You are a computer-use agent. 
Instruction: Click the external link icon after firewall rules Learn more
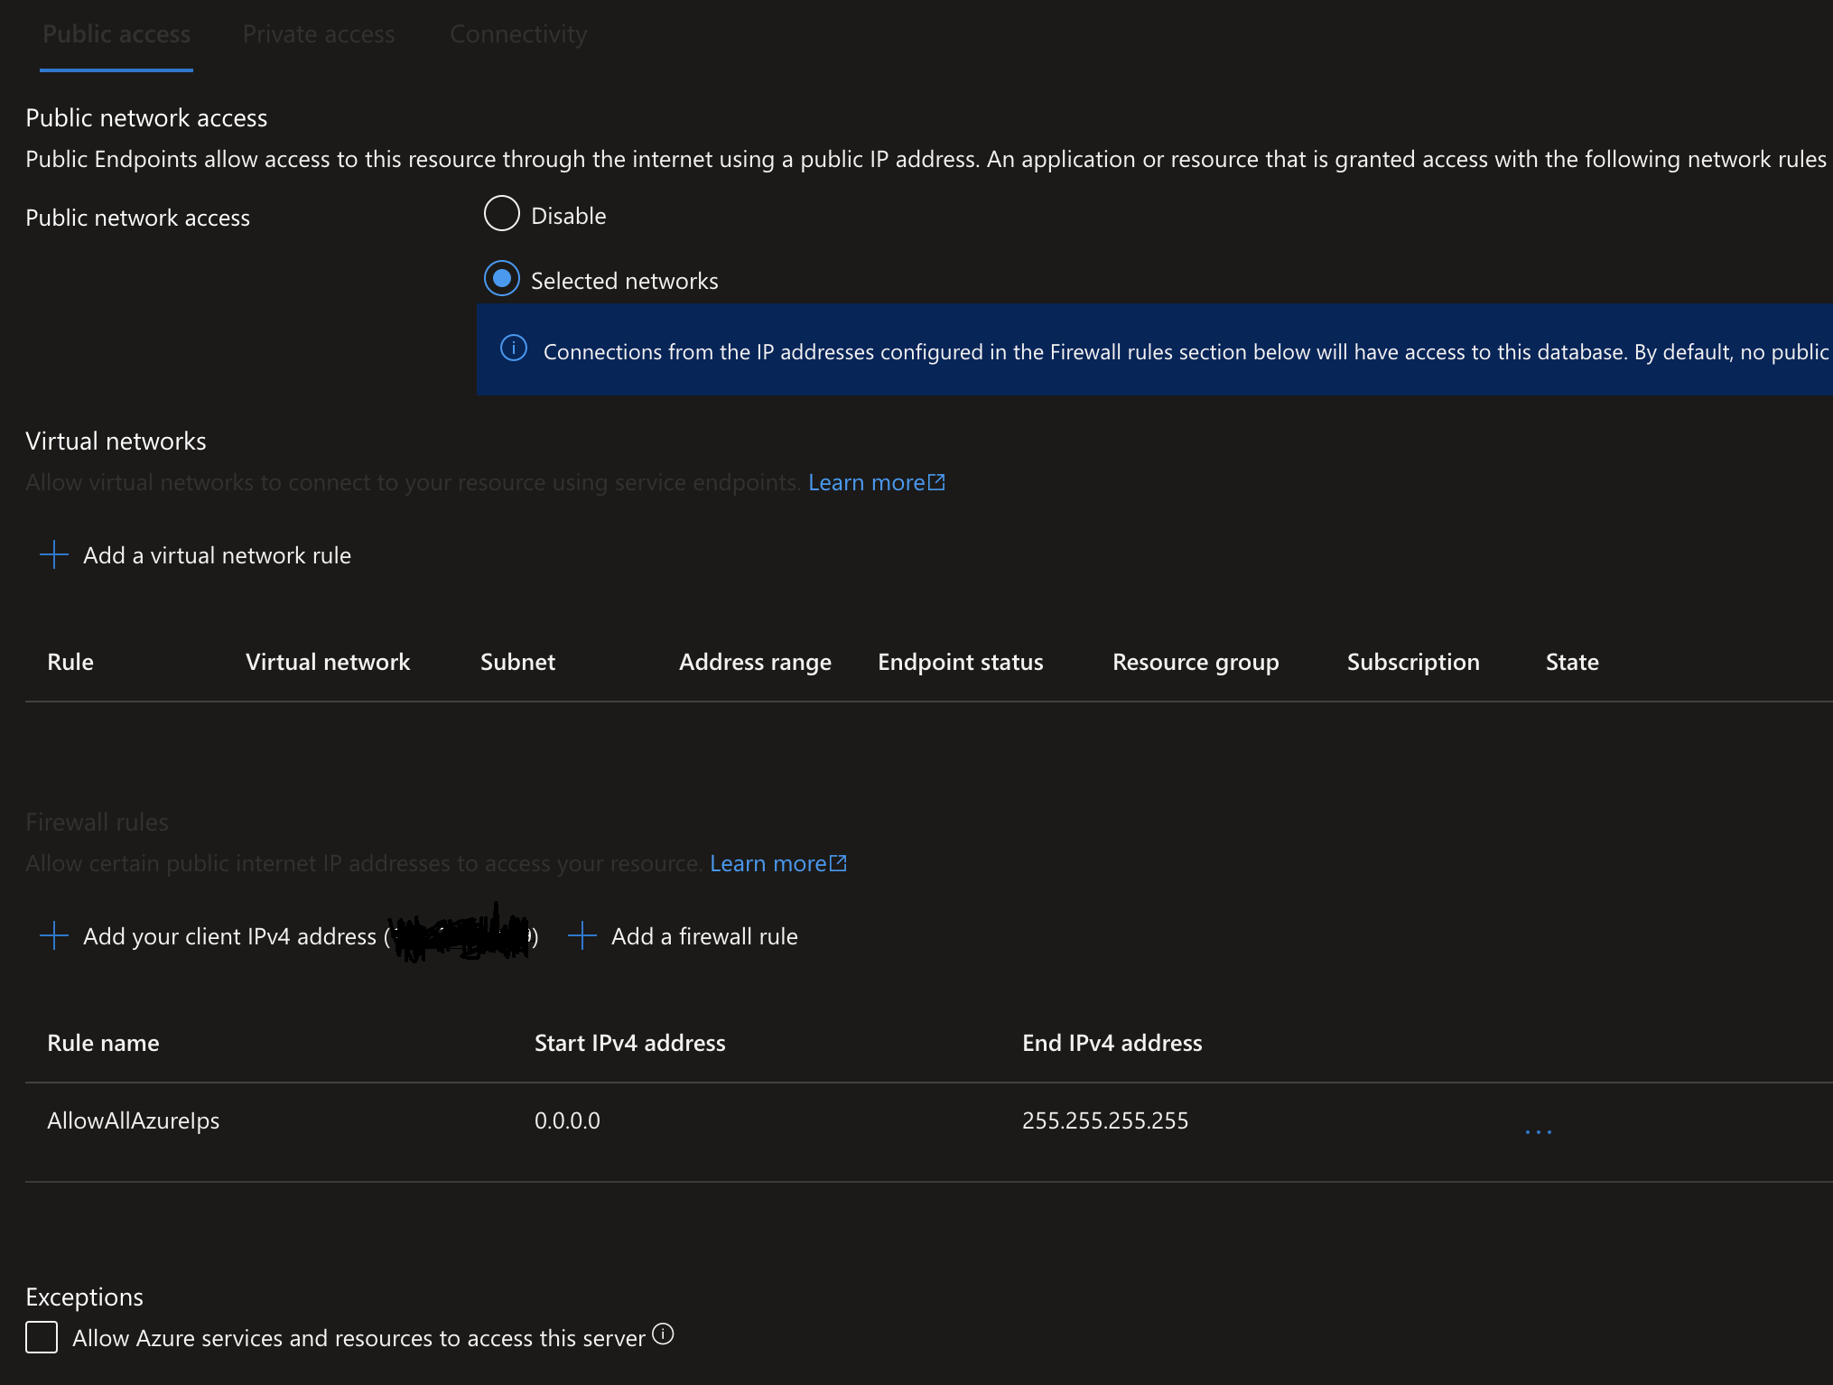(x=837, y=862)
